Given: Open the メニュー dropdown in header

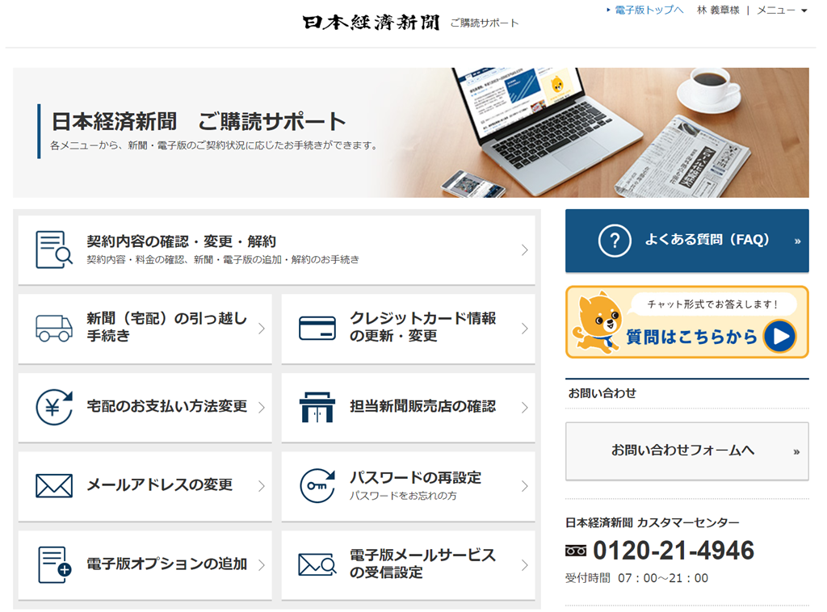Looking at the screenshot, I should tap(781, 10).
